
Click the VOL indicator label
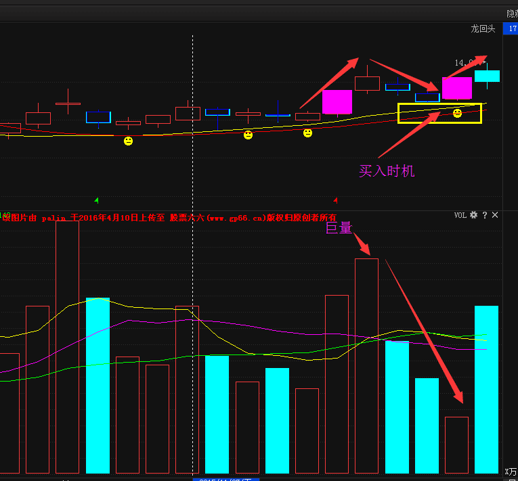tap(460, 215)
